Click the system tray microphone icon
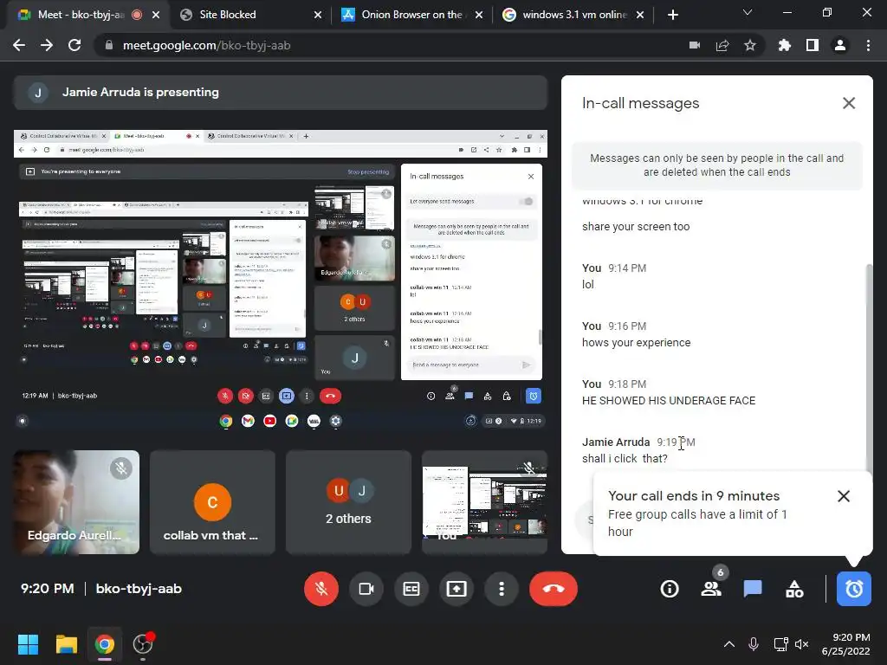This screenshot has height=665, width=887. click(754, 644)
